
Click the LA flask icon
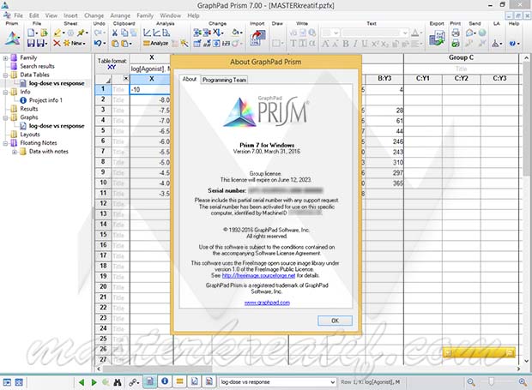point(495,43)
